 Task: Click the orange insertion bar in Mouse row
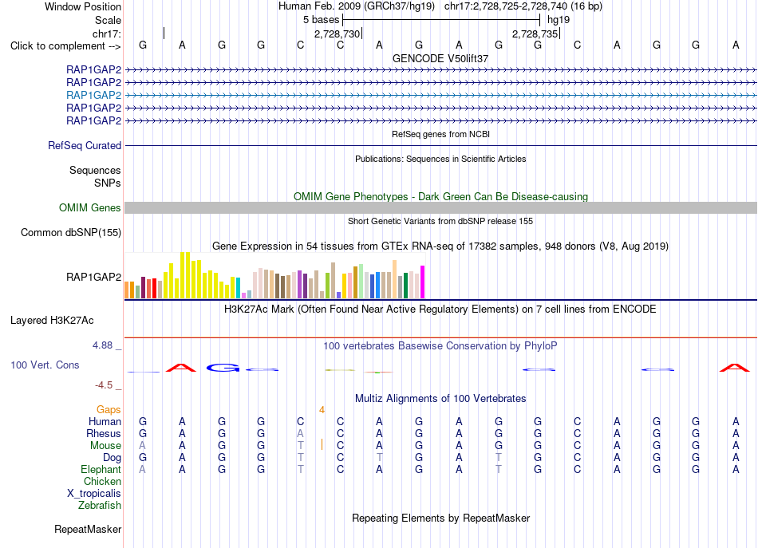322,444
